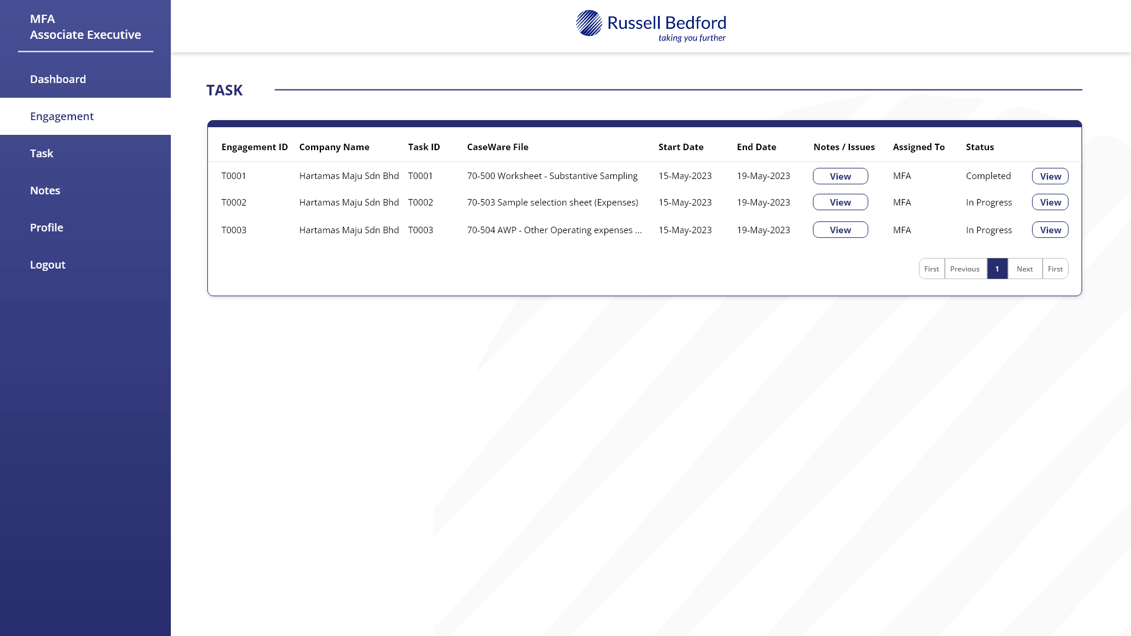View notes/issues for task T0002

840,202
